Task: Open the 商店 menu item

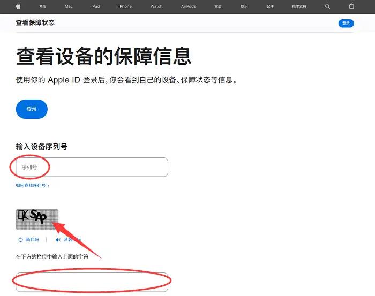Action: [42, 6]
